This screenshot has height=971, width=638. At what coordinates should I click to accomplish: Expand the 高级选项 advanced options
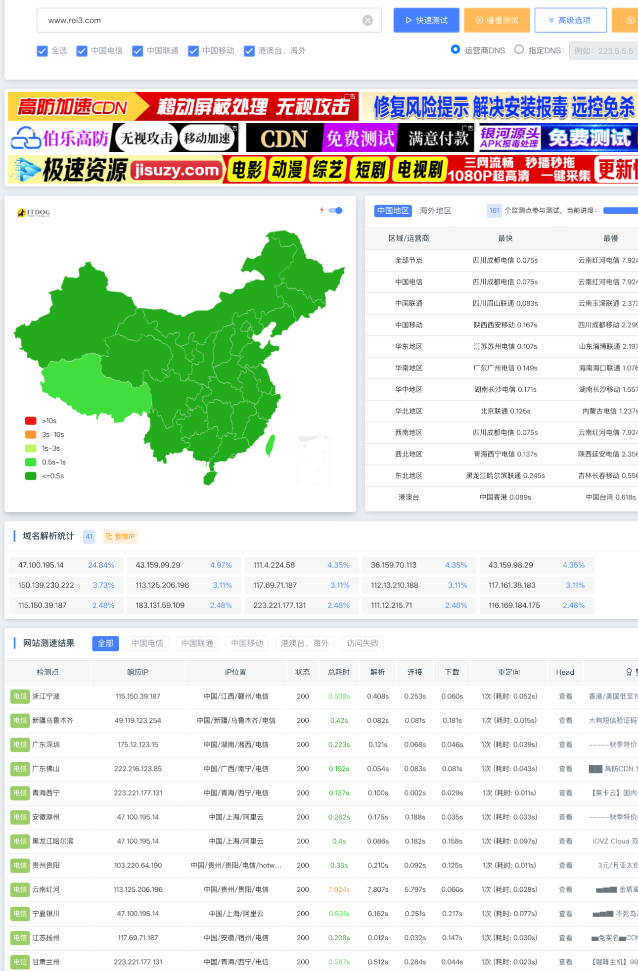click(x=570, y=20)
